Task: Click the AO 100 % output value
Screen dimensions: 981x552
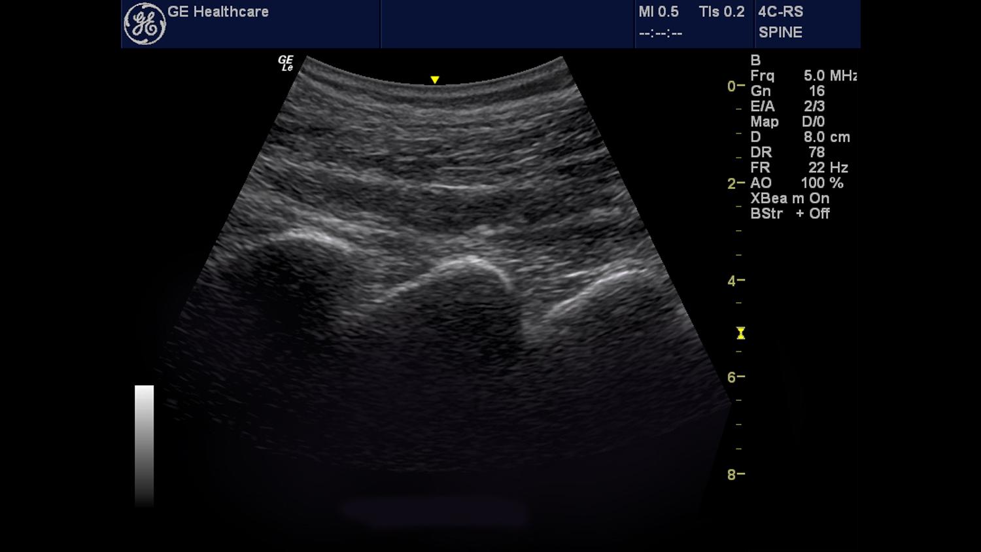Action: click(x=797, y=183)
